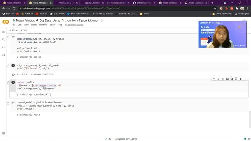Mirror cell in tab icon

point(236,79)
